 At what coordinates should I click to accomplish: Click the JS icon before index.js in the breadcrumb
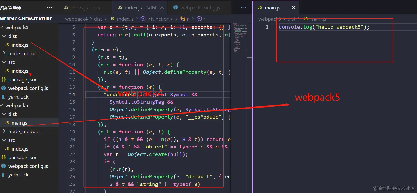coord(112,19)
